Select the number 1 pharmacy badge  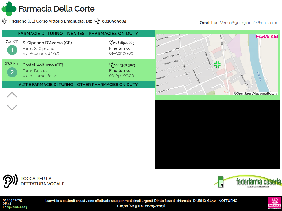(x=12, y=50)
